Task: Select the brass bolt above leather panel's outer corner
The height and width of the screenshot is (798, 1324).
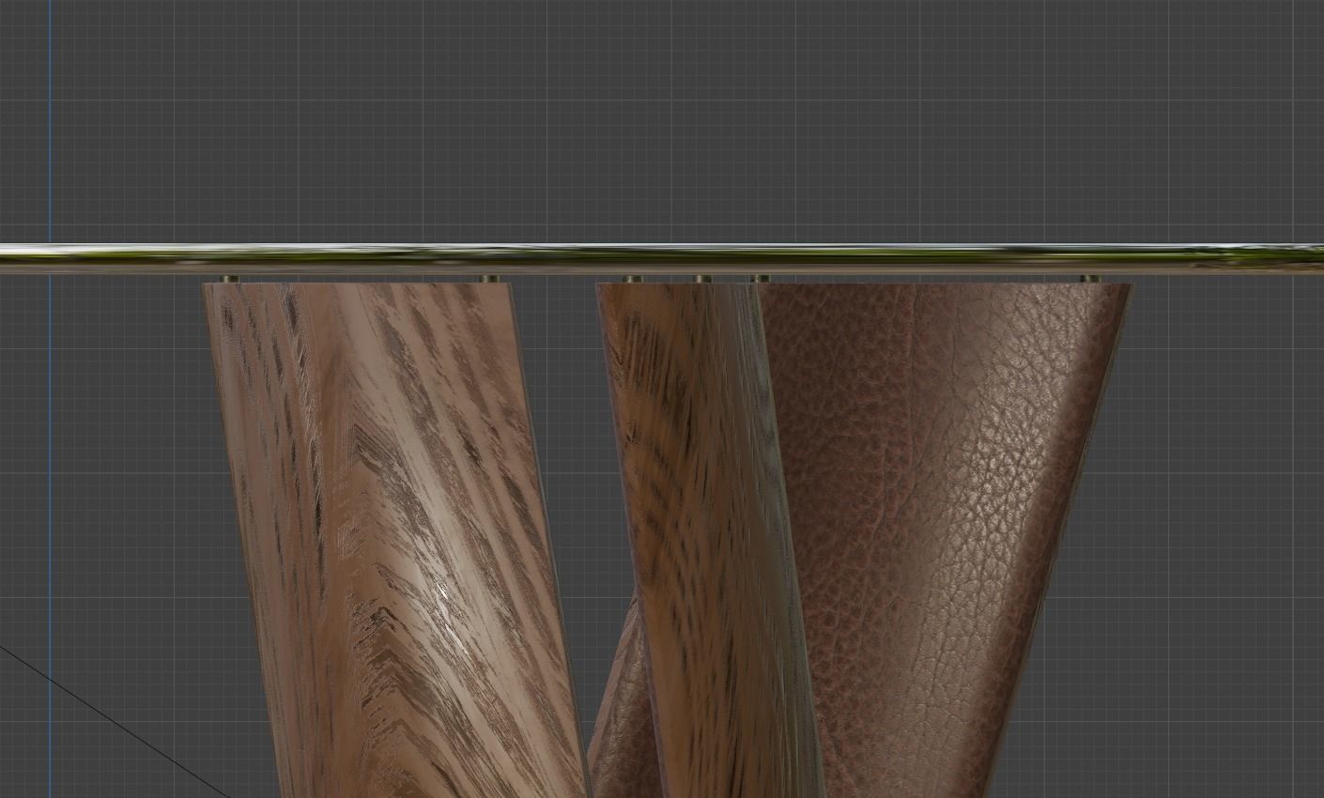Action: [x=1088, y=279]
